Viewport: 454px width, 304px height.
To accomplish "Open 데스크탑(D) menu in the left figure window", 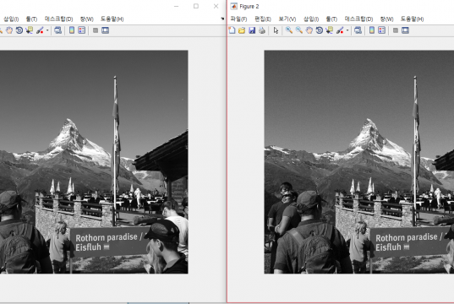I will coord(58,19).
